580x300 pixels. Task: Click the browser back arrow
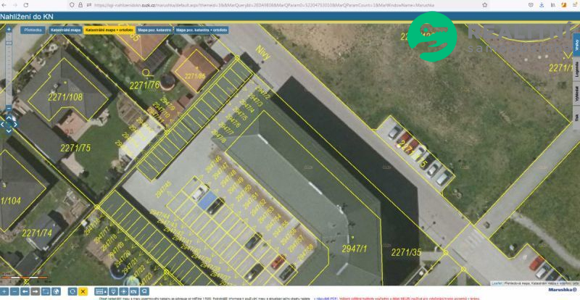(x=4, y=5)
